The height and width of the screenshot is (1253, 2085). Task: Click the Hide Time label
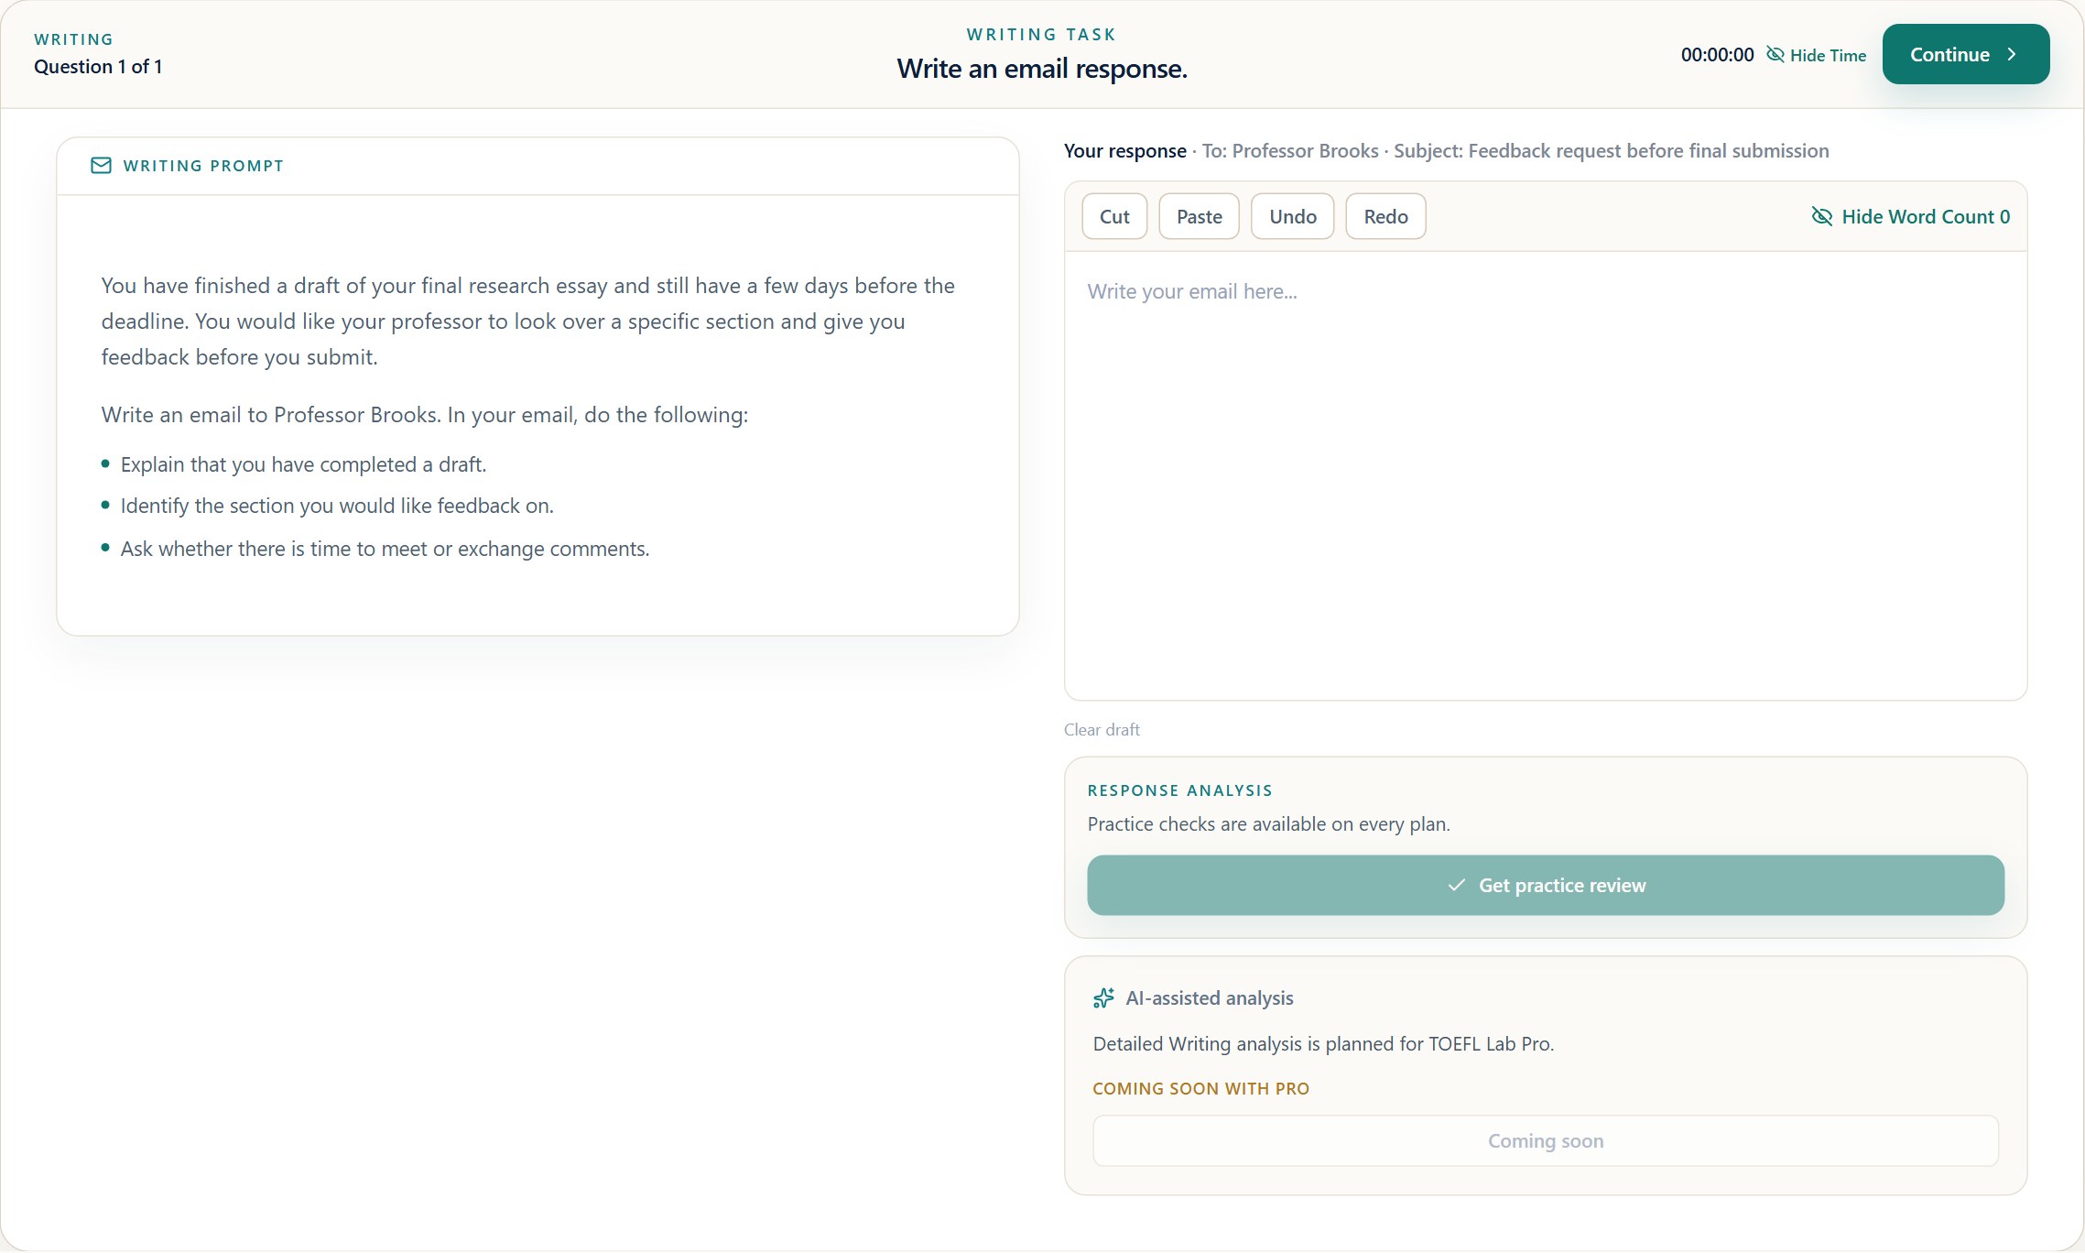pos(1828,55)
